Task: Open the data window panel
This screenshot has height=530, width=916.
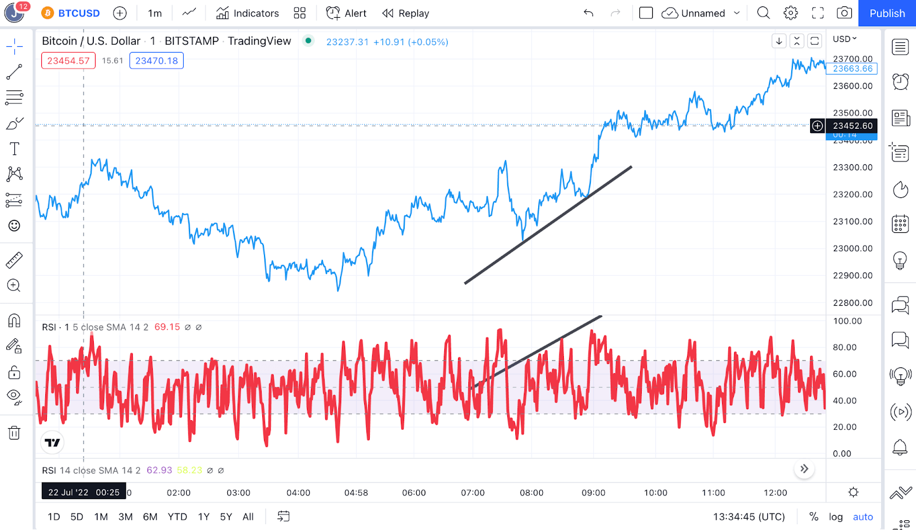Action: 901,153
